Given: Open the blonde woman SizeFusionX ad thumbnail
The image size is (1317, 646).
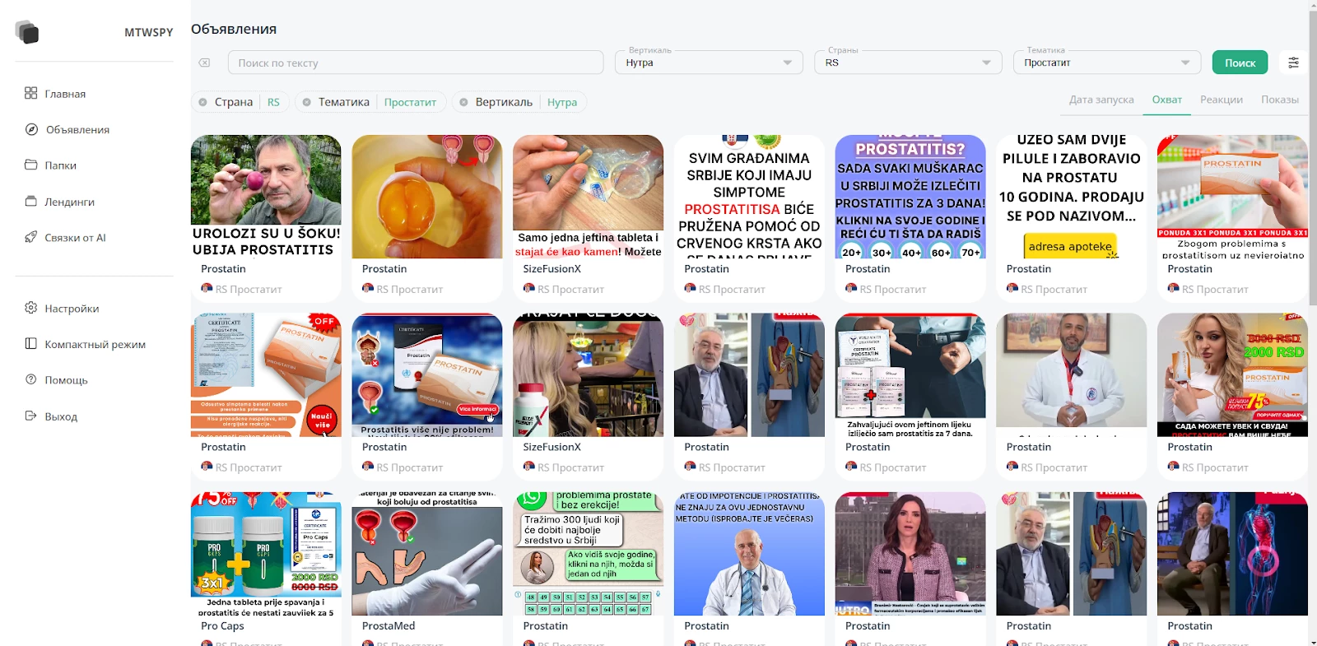Looking at the screenshot, I should pos(588,374).
